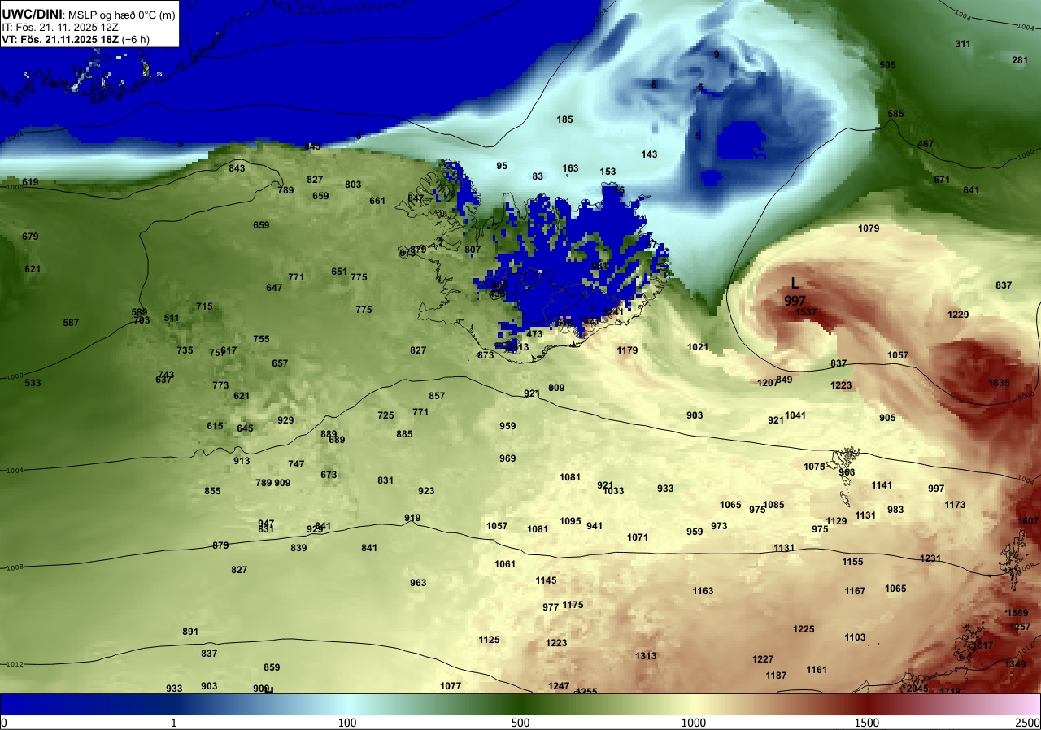1041x730 pixels.
Task: Click the 1077 height value
Action: tap(451, 686)
